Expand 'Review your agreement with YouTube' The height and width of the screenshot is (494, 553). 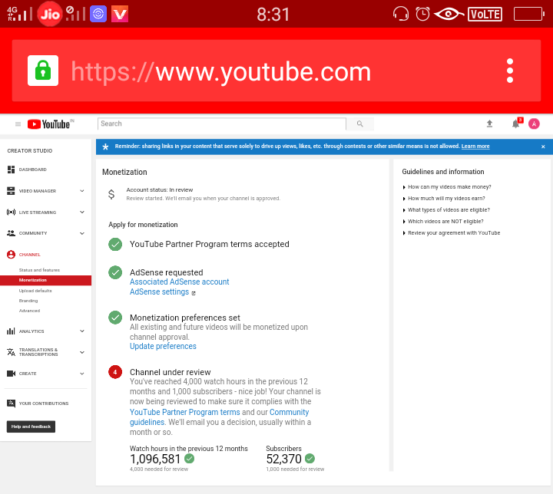(452, 233)
